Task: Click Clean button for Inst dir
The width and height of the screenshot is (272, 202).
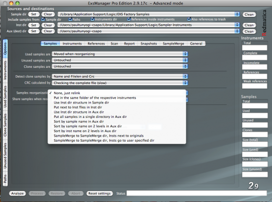Action: click(249, 25)
